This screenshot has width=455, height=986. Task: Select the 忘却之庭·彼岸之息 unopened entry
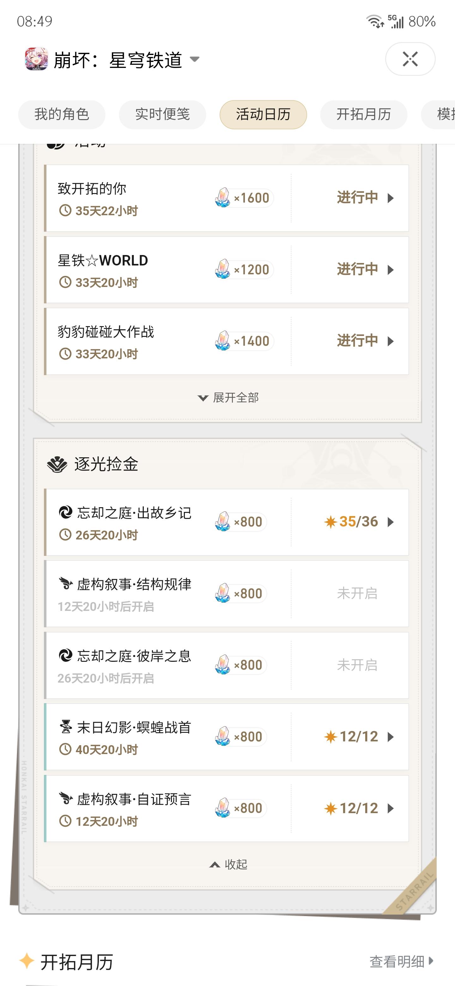(226, 665)
